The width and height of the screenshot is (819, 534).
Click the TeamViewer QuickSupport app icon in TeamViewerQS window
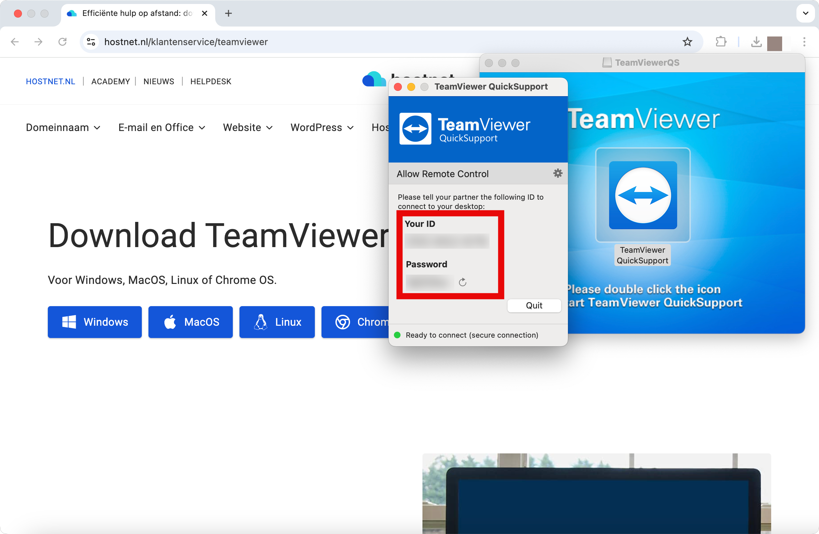tap(643, 195)
